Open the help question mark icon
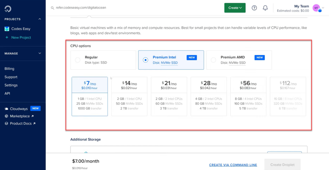 (254, 8)
